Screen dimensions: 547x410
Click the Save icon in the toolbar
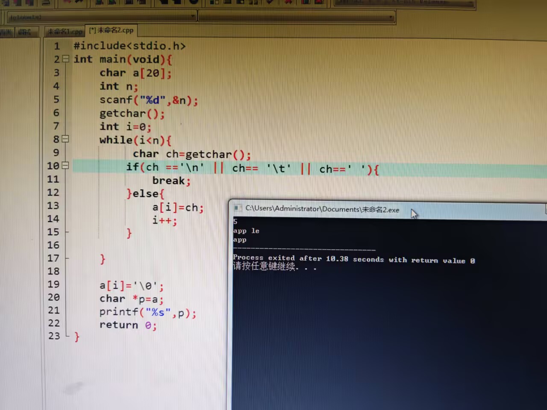click(x=29, y=3)
